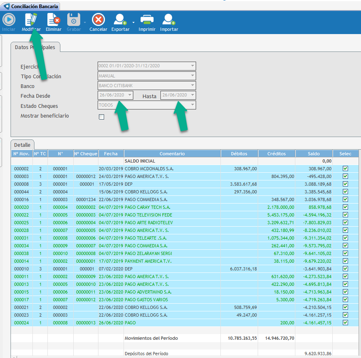This screenshot has width=361, height=358.
Task: Click the Saldo column header
Action: tap(314, 154)
